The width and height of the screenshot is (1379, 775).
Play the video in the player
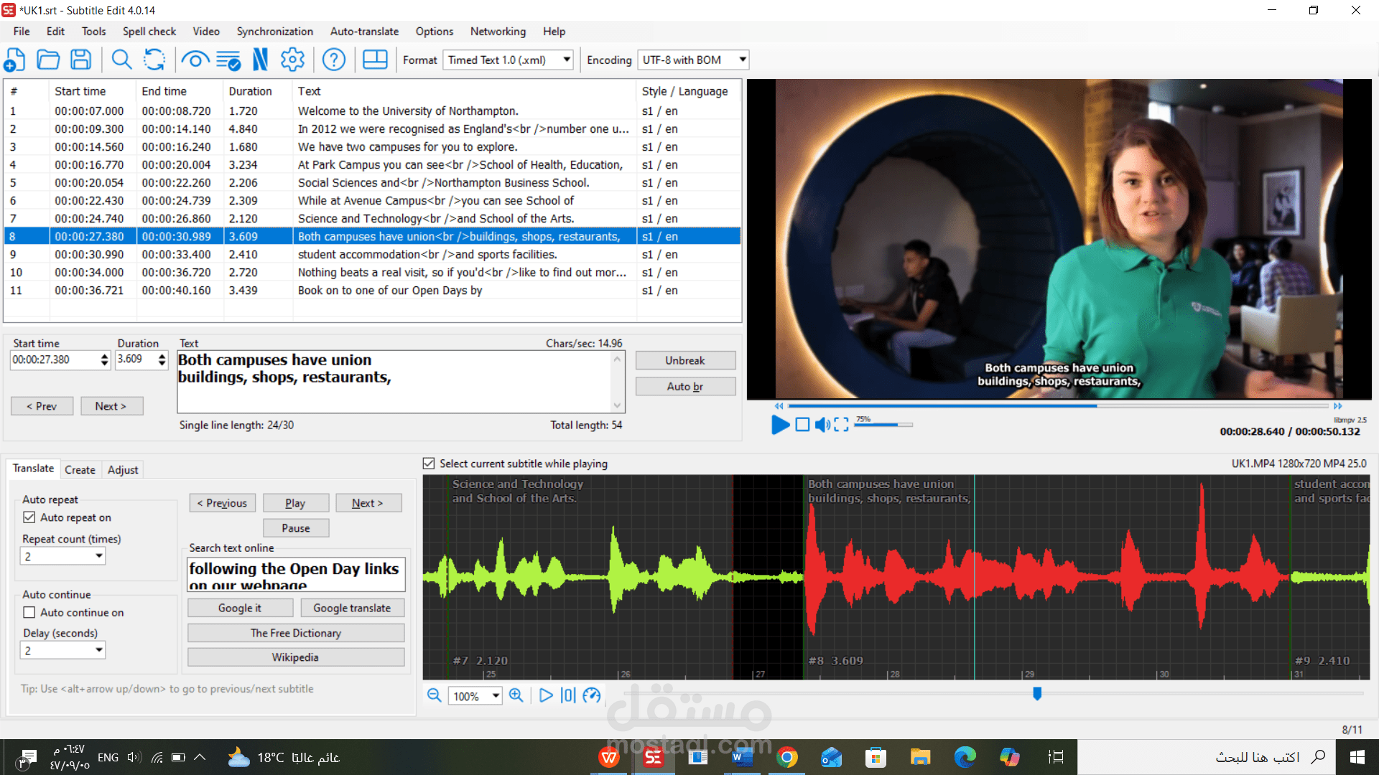pos(780,425)
